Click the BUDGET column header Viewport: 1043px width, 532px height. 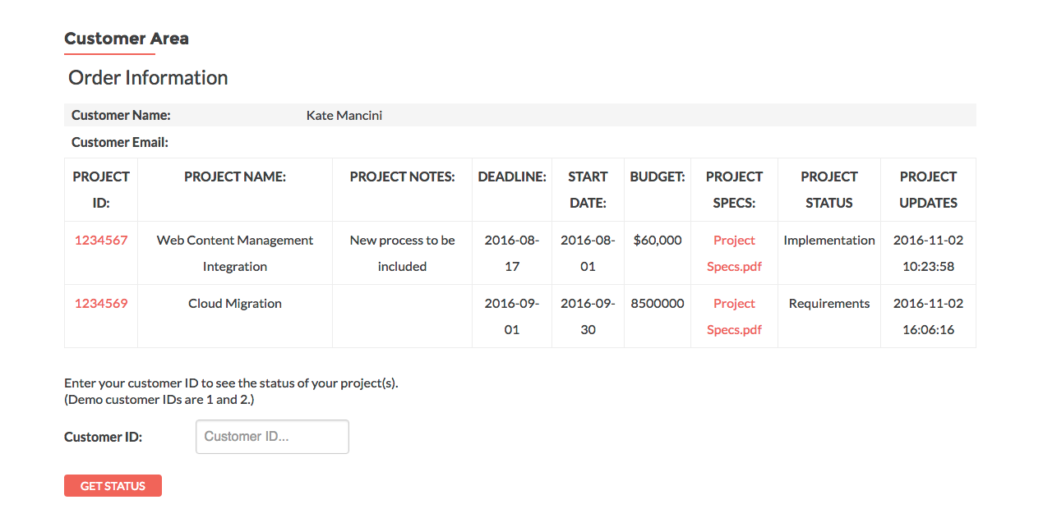[658, 177]
